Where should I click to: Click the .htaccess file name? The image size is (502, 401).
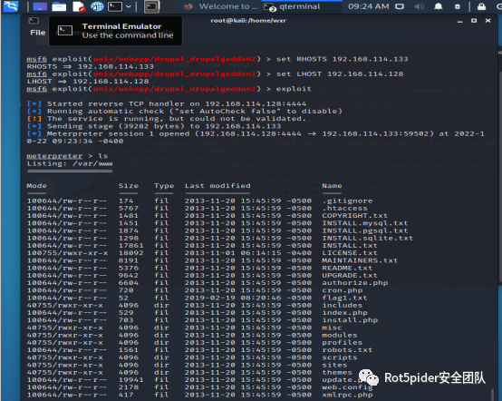pyautogui.click(x=345, y=209)
